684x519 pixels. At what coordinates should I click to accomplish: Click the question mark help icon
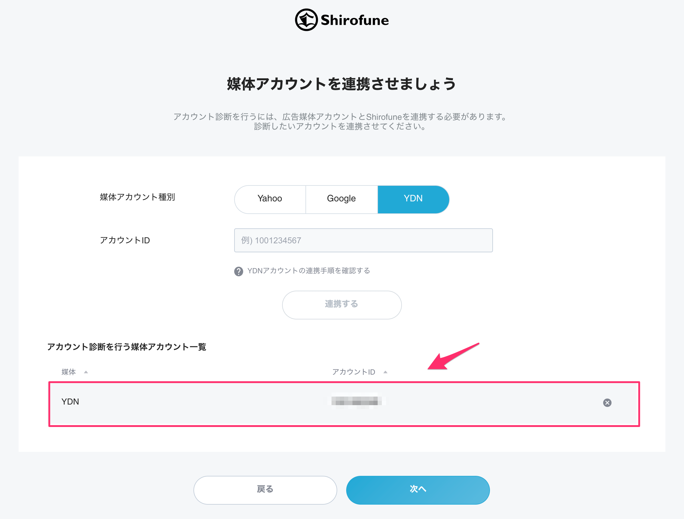(238, 271)
